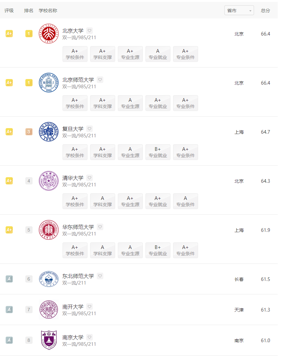
Task: Click the Northeast Normal University emblem
Action: (49, 279)
